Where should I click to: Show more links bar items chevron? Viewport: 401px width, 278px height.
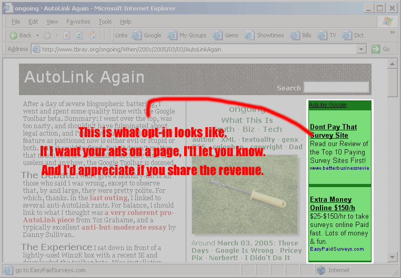pyautogui.click(x=392, y=33)
